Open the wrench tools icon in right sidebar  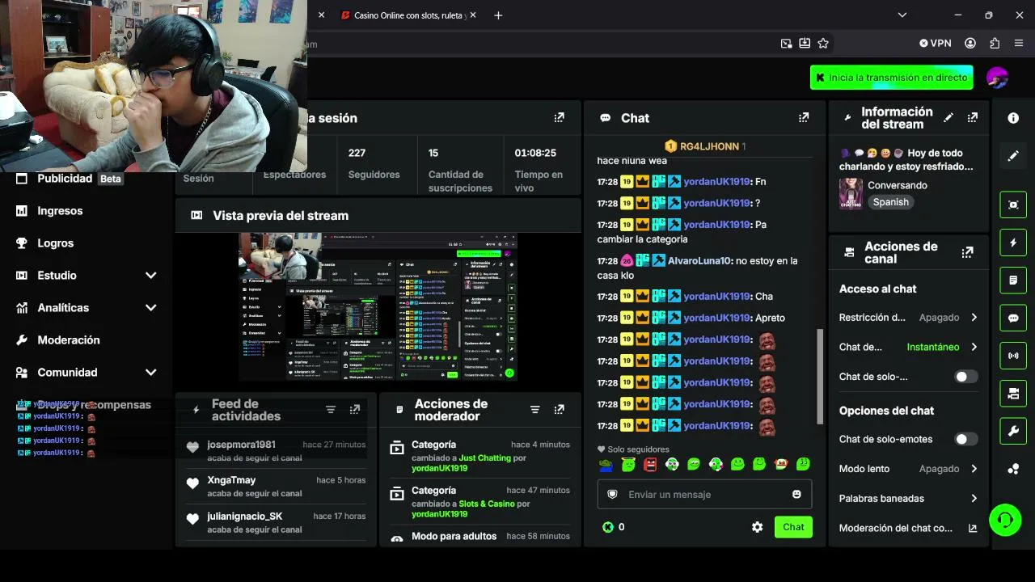point(1013,432)
